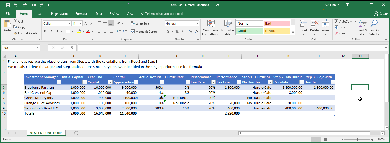Toggle Underline formatting

[57, 31]
